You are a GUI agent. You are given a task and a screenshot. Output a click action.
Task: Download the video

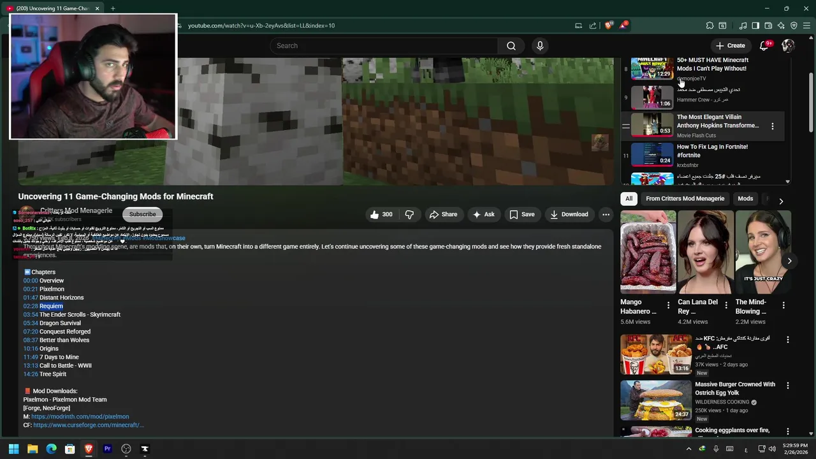569,214
